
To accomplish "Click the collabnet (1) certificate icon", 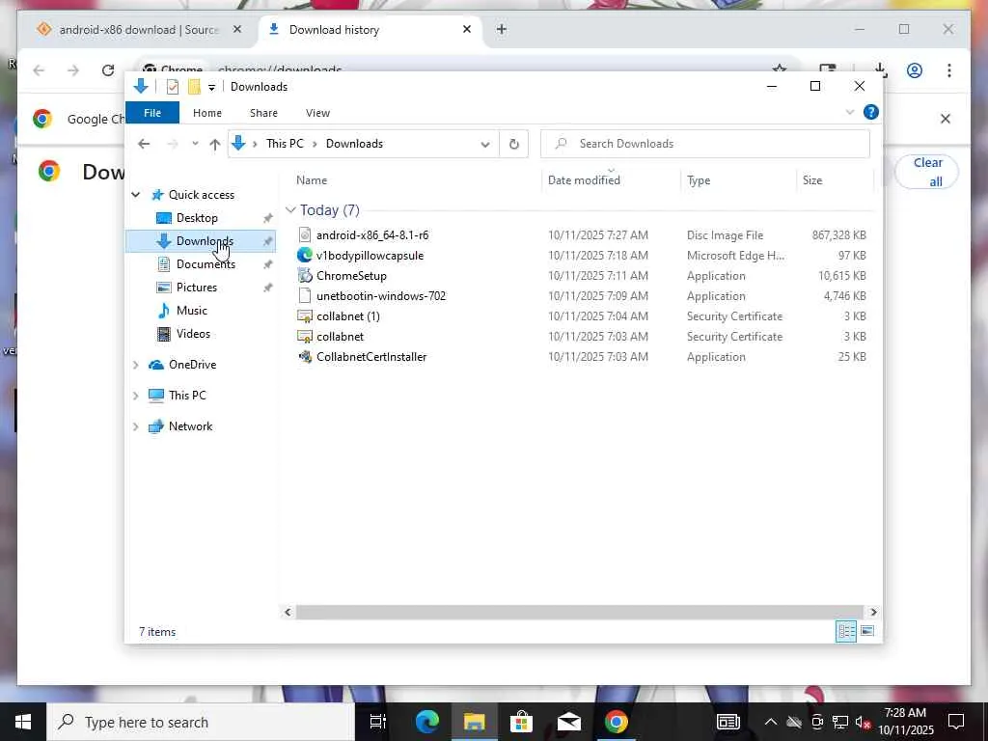I will click(x=305, y=316).
